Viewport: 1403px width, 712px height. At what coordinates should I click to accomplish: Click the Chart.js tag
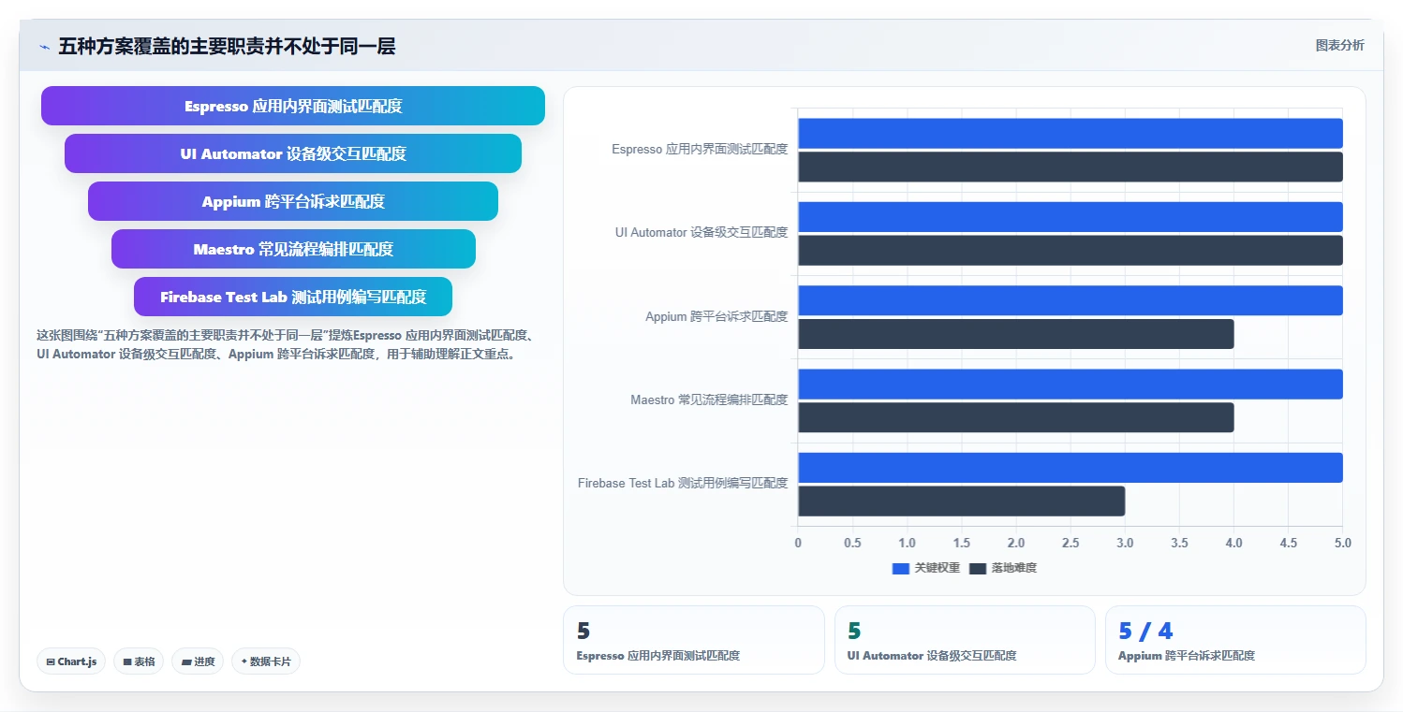pos(72,661)
